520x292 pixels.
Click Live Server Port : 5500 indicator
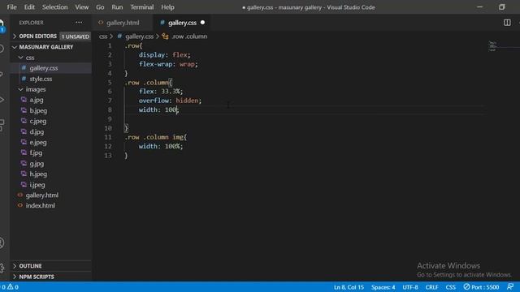click(x=481, y=287)
